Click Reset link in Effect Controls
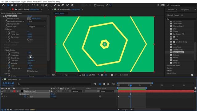 coord(30,16)
